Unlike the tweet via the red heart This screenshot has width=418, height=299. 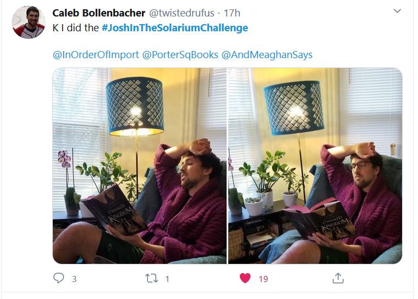pos(245,278)
